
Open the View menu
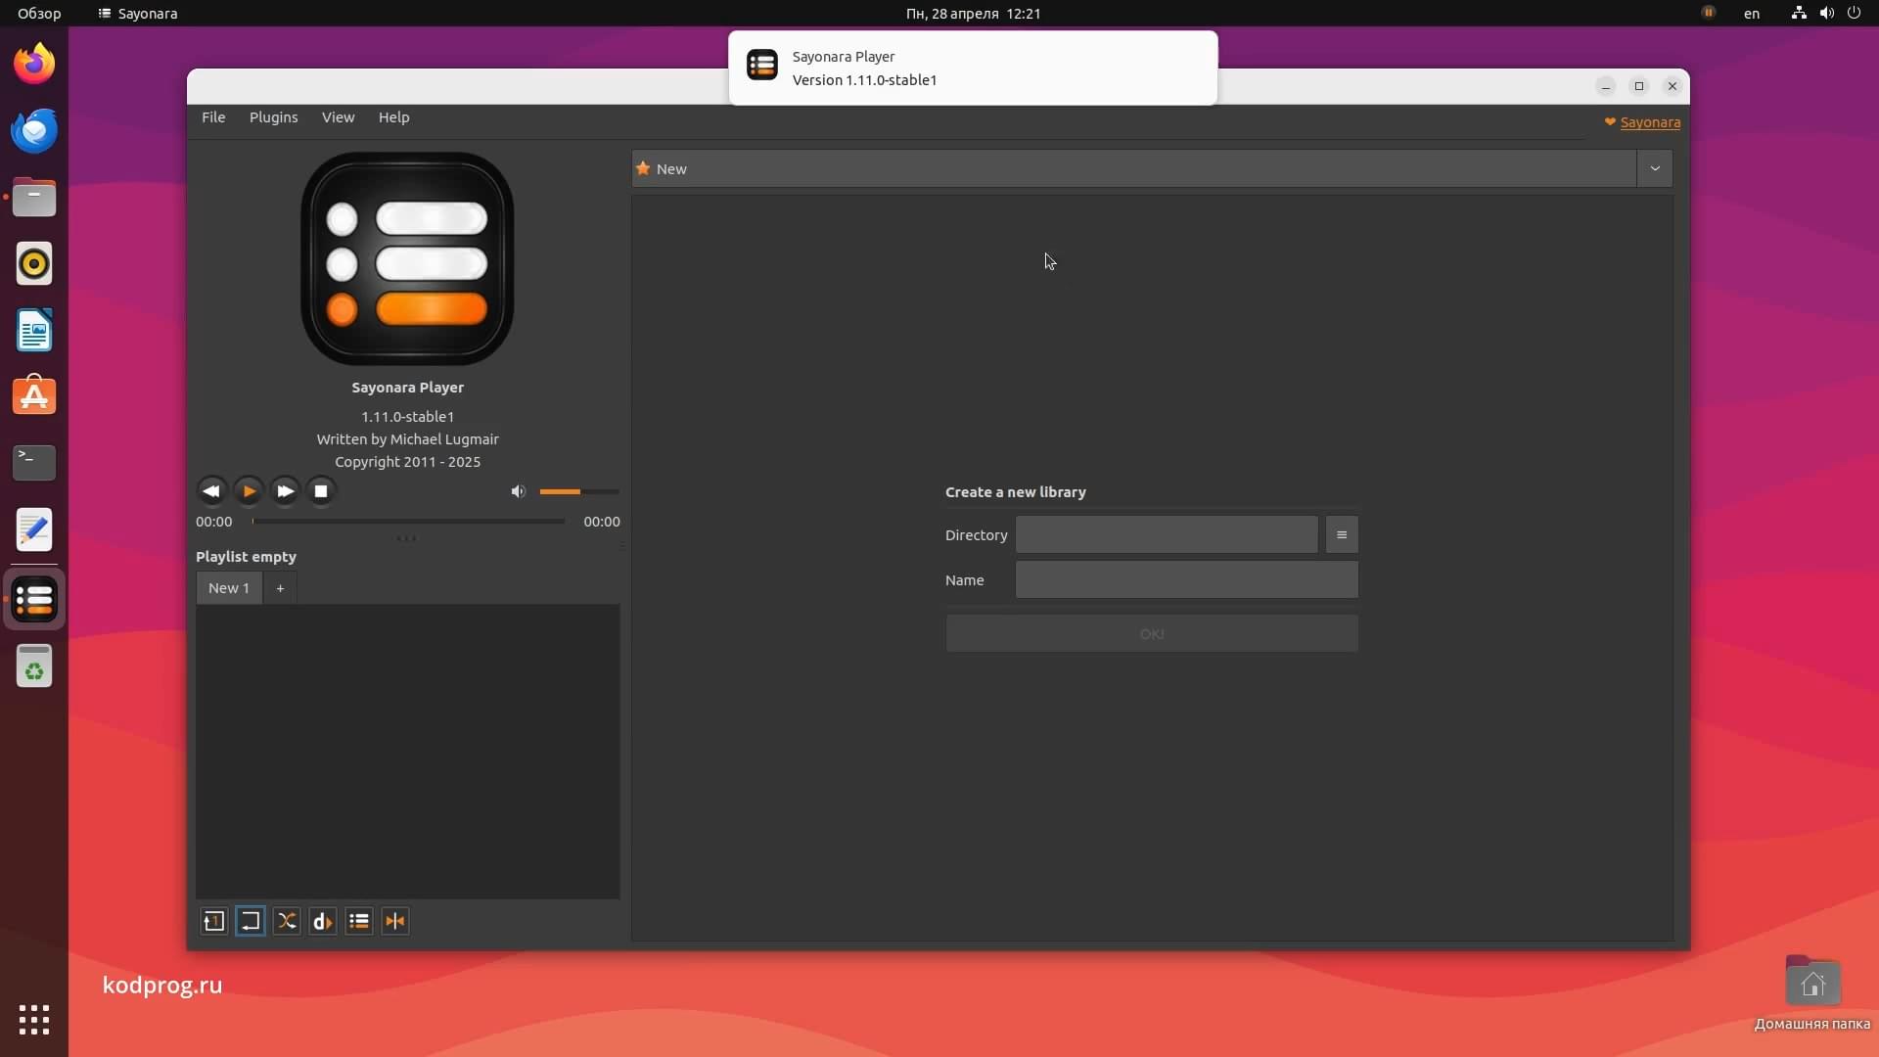coord(338,117)
